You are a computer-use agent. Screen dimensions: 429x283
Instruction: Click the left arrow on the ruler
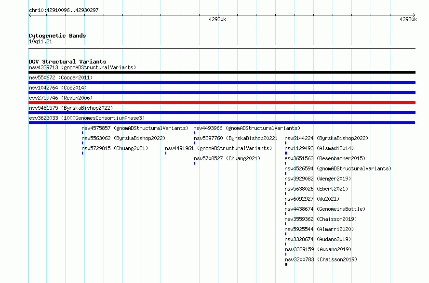pyautogui.click(x=30, y=15)
